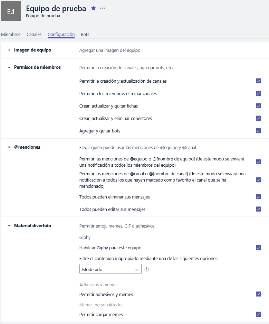
Task: Collapse the Material divertido section
Action: (x=9, y=226)
